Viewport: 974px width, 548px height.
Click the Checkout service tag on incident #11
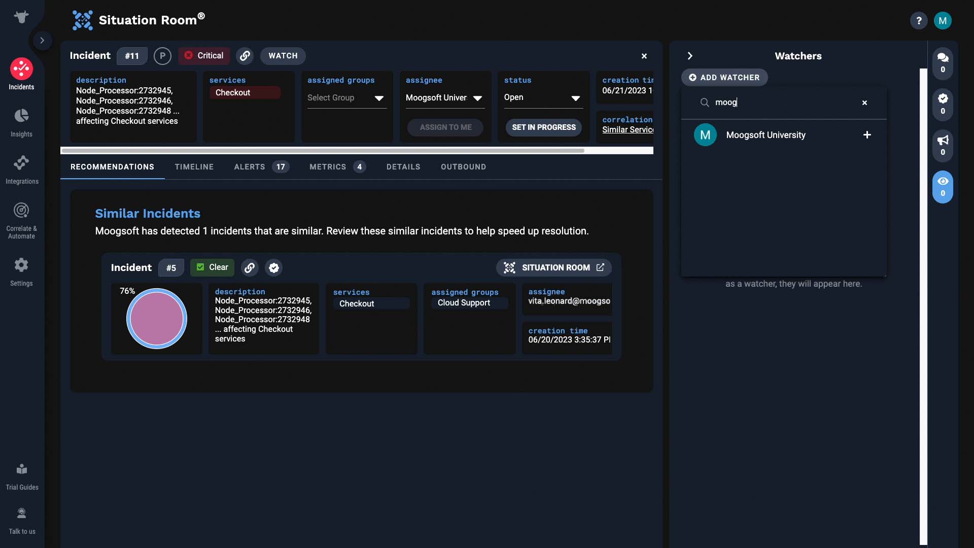(245, 93)
